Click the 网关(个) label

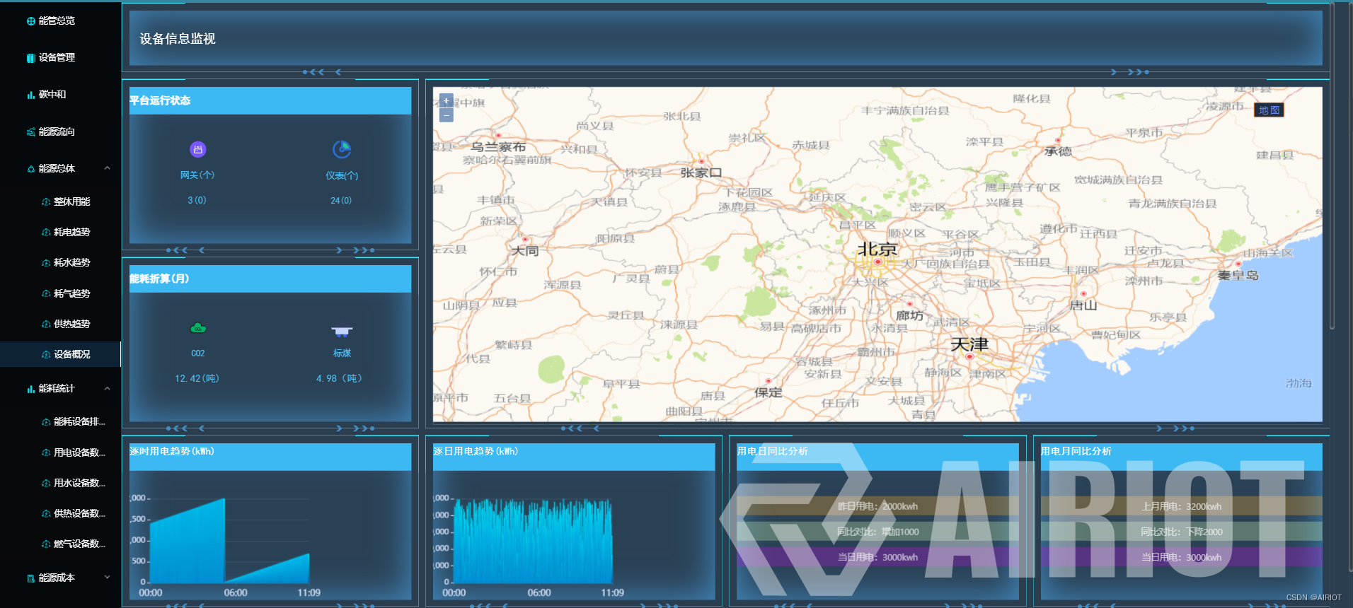[197, 175]
